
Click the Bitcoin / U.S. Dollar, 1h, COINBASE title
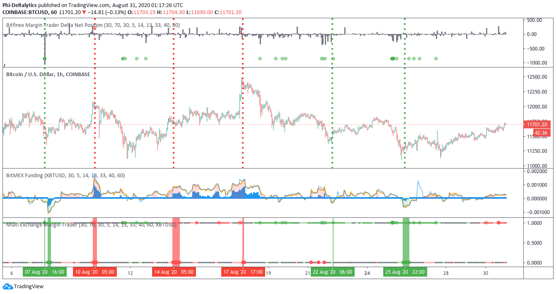[x=48, y=75]
